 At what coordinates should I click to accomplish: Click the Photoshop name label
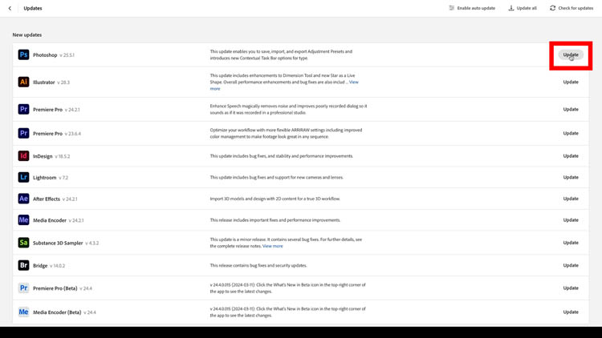click(45, 55)
